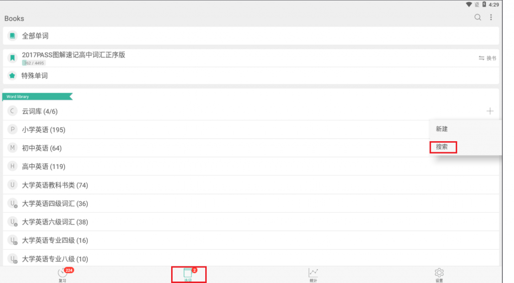Open the search magnifier in top bar
Screen dimensions: 514x283
tap(478, 18)
